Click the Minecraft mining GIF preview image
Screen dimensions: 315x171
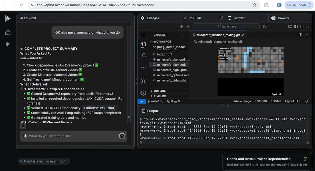[x=250, y=71]
